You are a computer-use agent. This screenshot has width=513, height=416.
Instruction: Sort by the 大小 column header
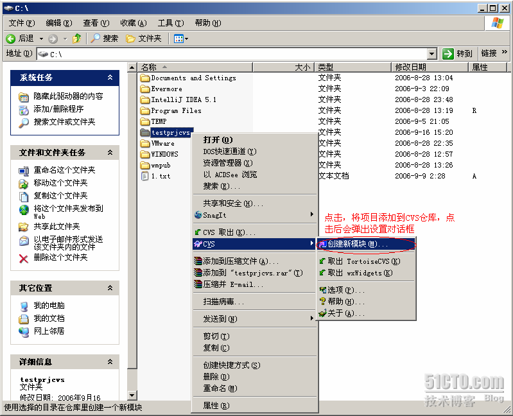tap(283, 67)
